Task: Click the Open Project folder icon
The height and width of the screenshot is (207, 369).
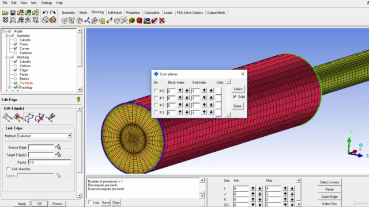Action: coord(5,13)
